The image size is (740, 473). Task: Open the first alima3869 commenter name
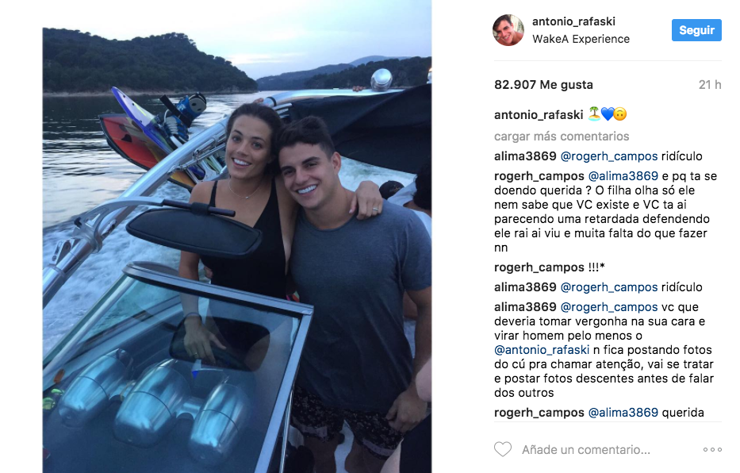[x=525, y=156]
